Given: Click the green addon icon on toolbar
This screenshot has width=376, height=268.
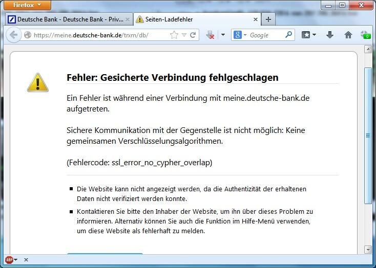Looking at the screenshot, I should tap(365, 35).
